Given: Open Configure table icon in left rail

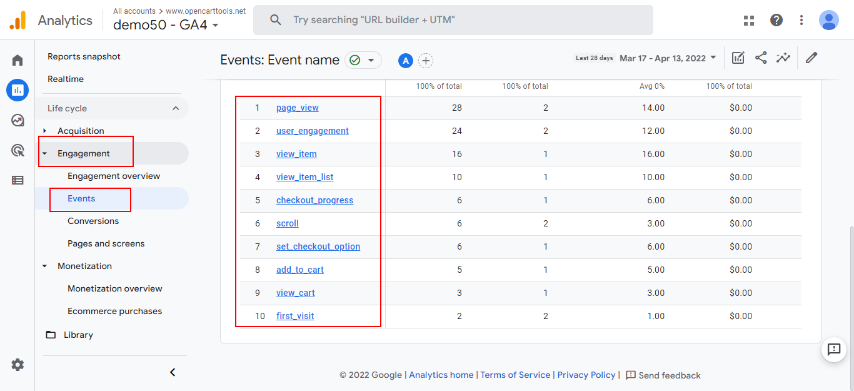Looking at the screenshot, I should (18, 180).
